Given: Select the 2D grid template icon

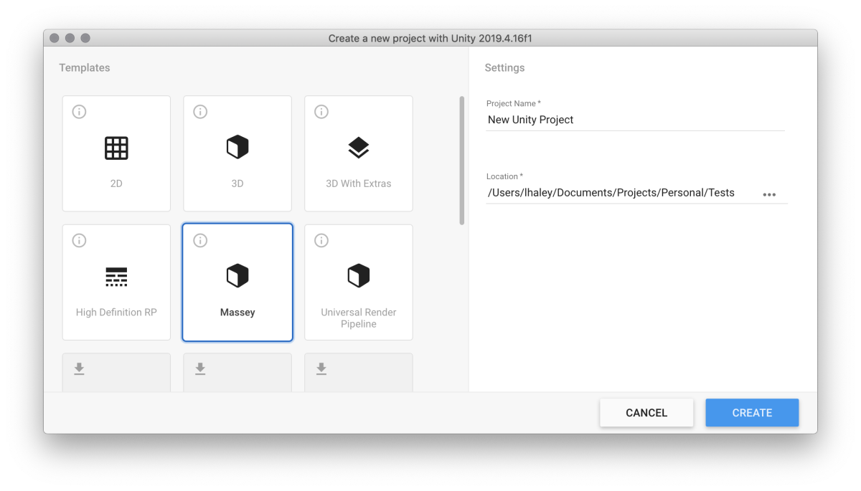Looking at the screenshot, I should [116, 148].
